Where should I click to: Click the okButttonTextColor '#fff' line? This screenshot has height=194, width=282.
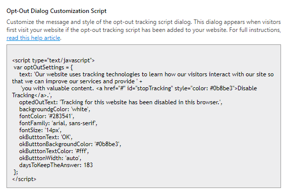tap(54, 151)
